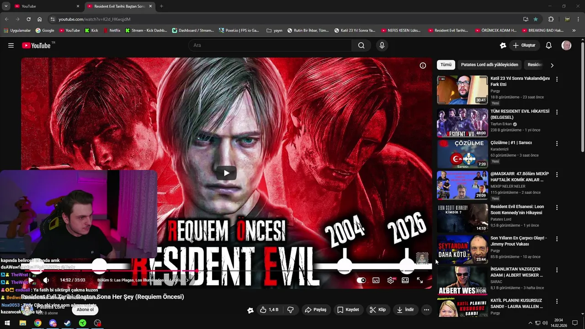Start voice search with the microphone
The width and height of the screenshot is (585, 329).
(x=382, y=45)
